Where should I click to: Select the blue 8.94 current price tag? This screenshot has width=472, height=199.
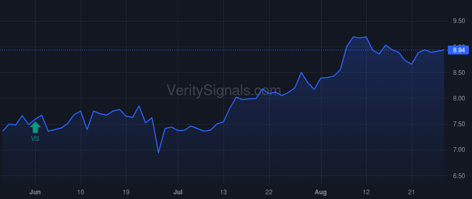point(458,50)
